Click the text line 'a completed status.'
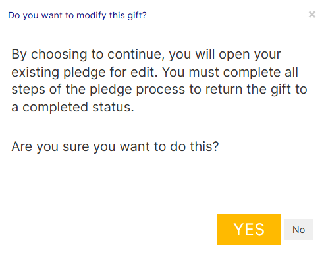 coord(72,107)
